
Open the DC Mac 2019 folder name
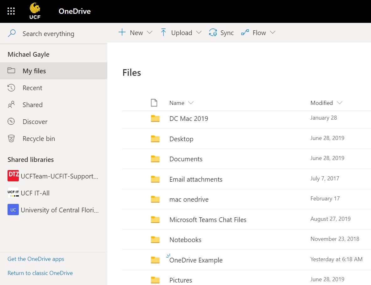[x=188, y=118]
